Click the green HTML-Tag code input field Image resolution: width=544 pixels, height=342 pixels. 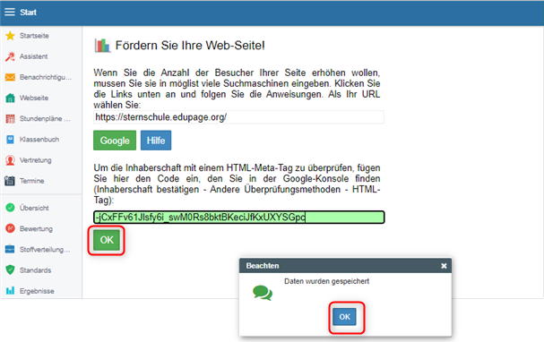pos(238,218)
